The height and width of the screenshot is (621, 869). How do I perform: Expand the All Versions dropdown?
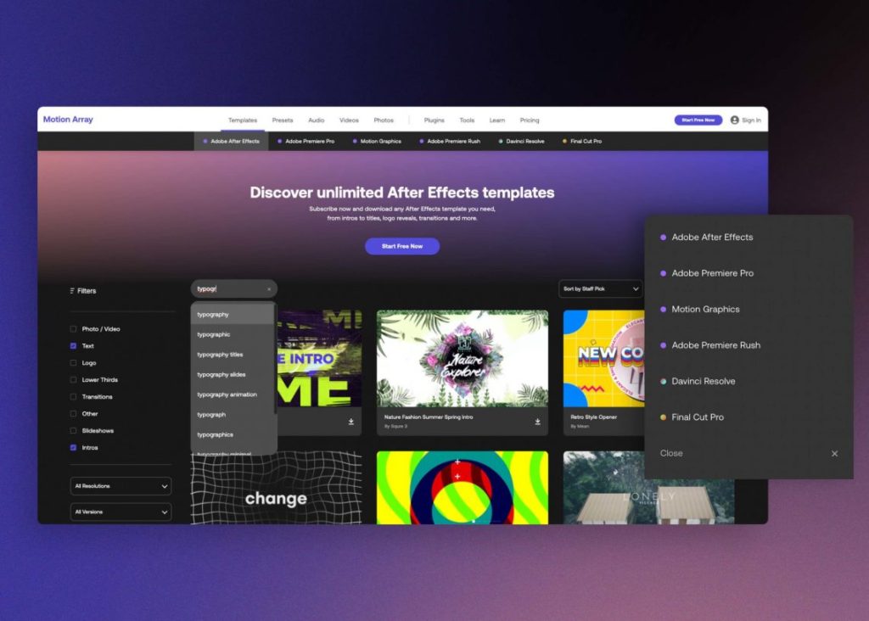coord(121,512)
